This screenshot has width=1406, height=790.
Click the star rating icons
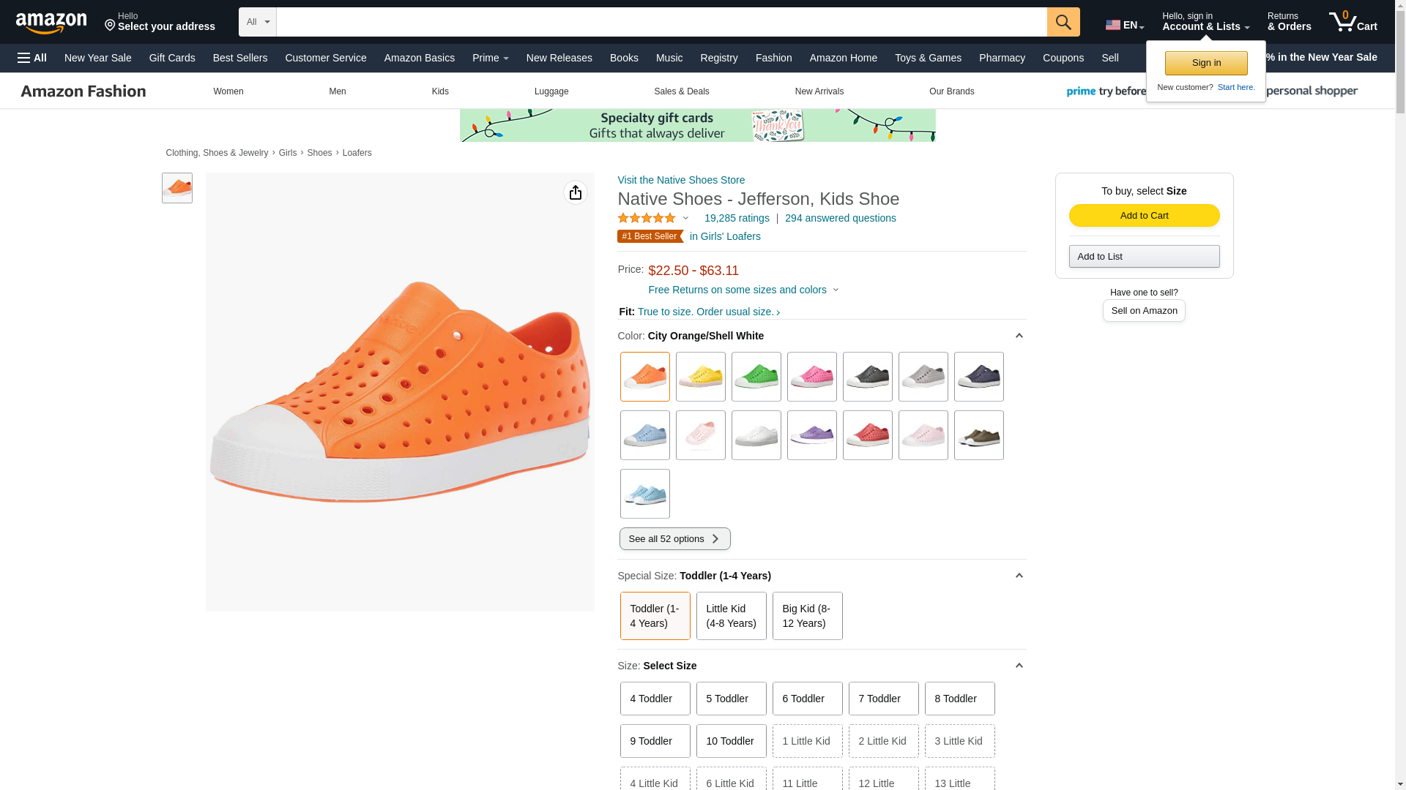tap(647, 218)
